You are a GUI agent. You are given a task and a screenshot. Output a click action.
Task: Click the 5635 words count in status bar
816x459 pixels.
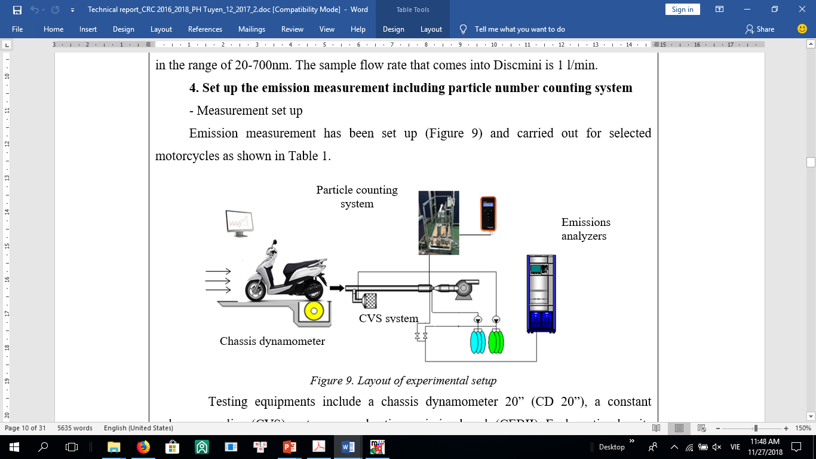pos(75,428)
